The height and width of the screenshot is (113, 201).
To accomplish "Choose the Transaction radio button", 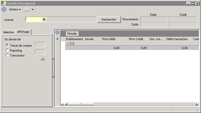I will (7, 55).
